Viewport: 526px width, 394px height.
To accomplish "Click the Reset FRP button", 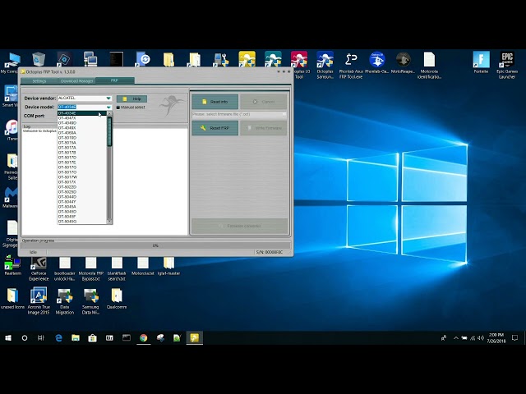I will pyautogui.click(x=215, y=128).
